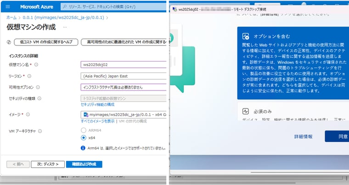The image size is (349, 185).
Task: Click VM の世代の構成 link
Action: tap(133, 121)
